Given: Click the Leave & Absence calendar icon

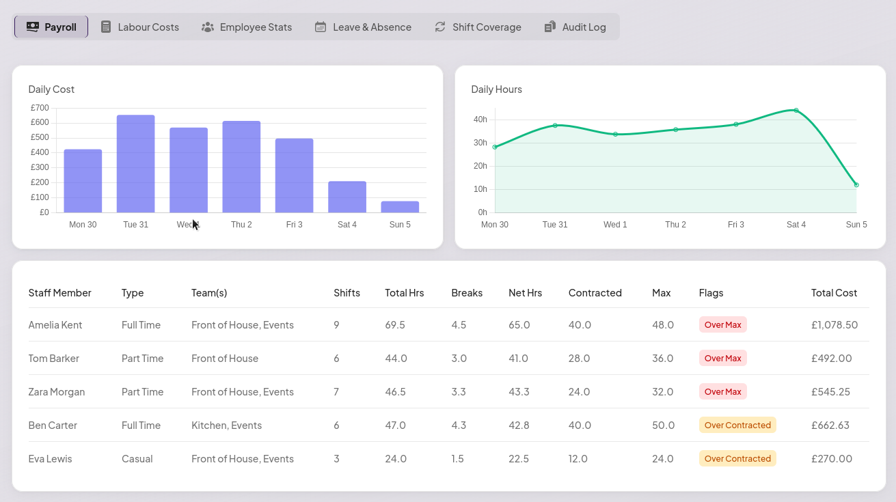Looking at the screenshot, I should pos(321,27).
